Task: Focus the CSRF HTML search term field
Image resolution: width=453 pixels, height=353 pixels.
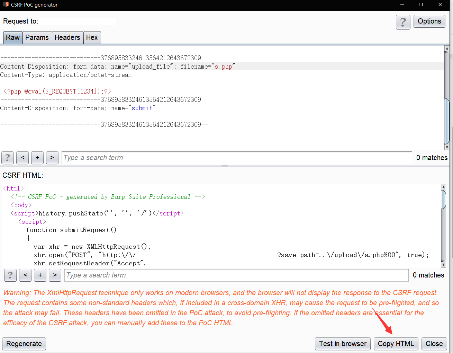Action: point(236,275)
